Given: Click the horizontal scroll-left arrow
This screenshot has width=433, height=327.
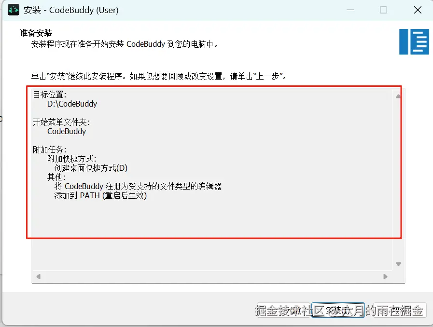Looking at the screenshot, I should click(x=39, y=276).
